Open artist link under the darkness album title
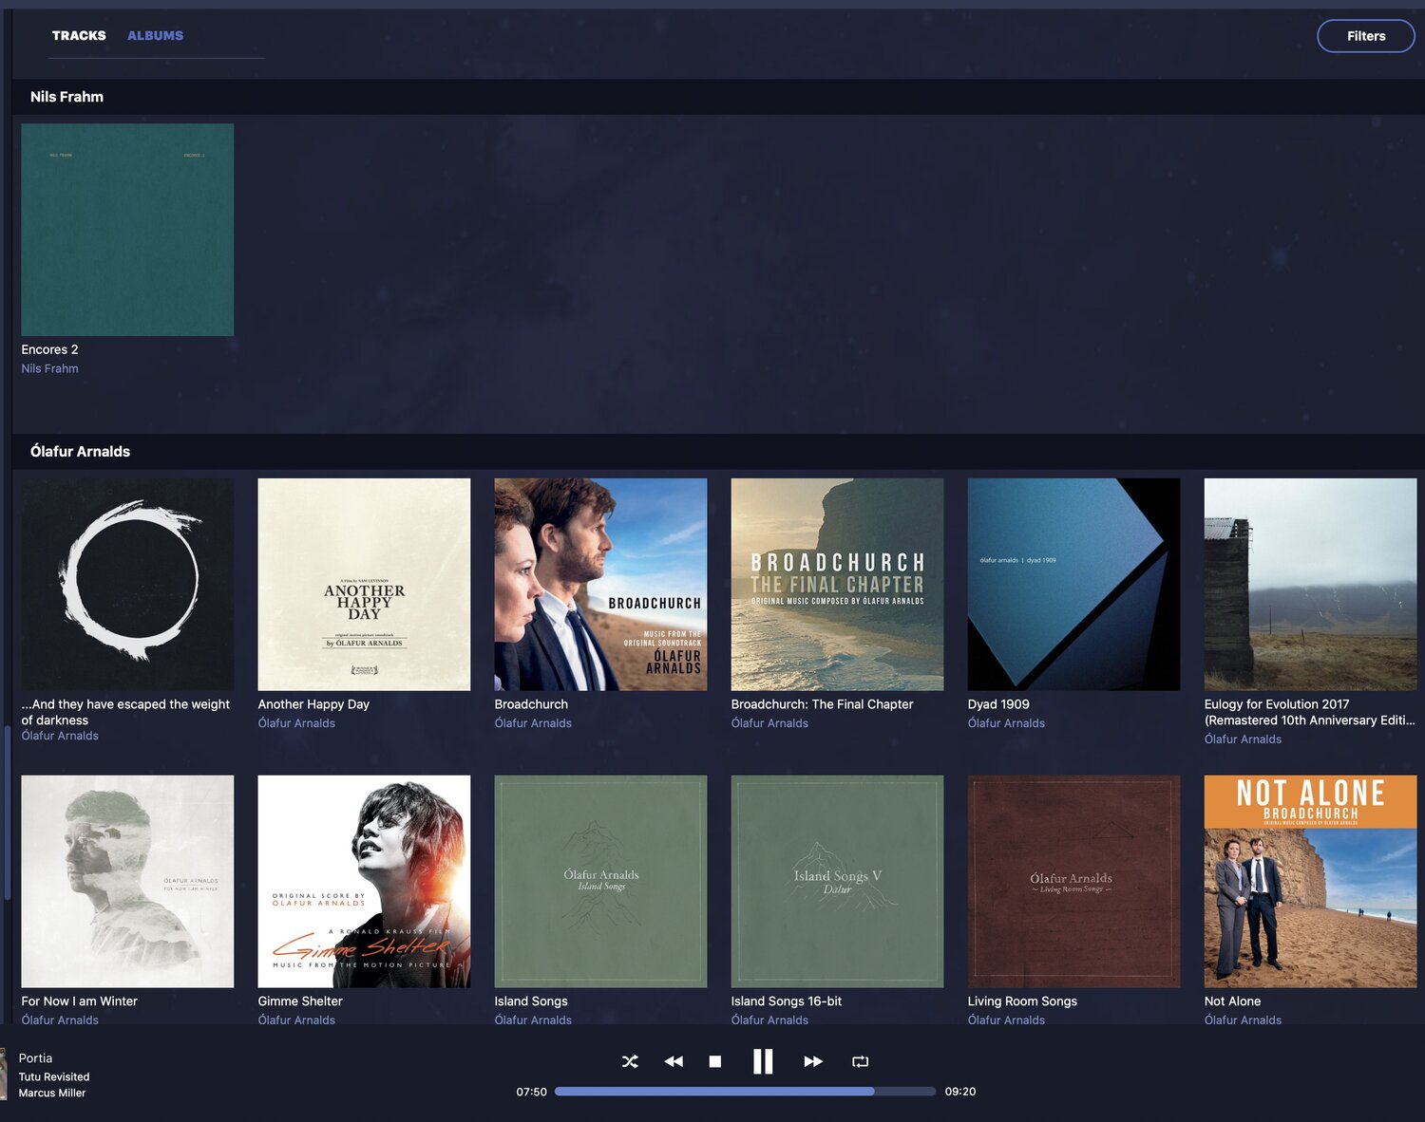 (60, 736)
